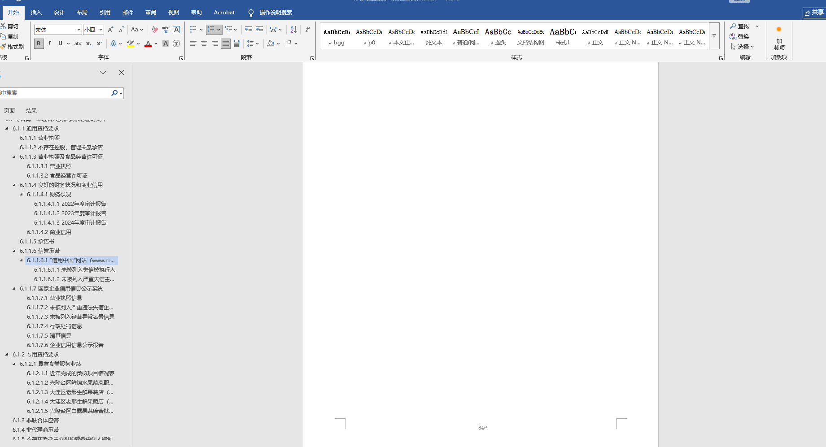The width and height of the screenshot is (826, 447).
Task: Open the phonetic guide (wén) tool
Action: tap(166, 30)
